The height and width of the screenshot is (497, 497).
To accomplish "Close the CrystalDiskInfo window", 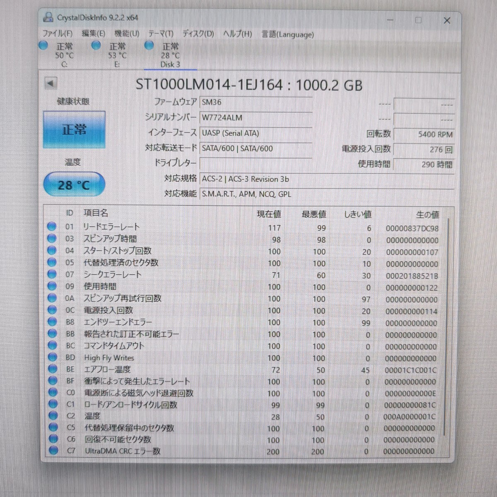I will tap(447, 20).
